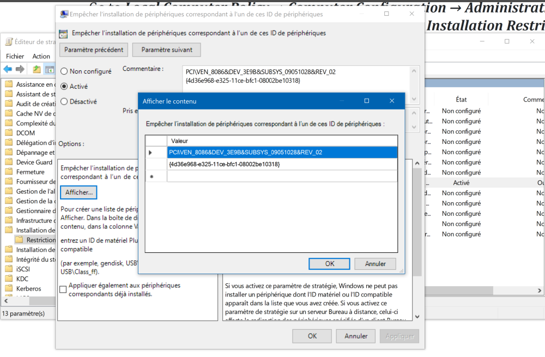Click the KDC folder icon in the tree

[9, 279]
